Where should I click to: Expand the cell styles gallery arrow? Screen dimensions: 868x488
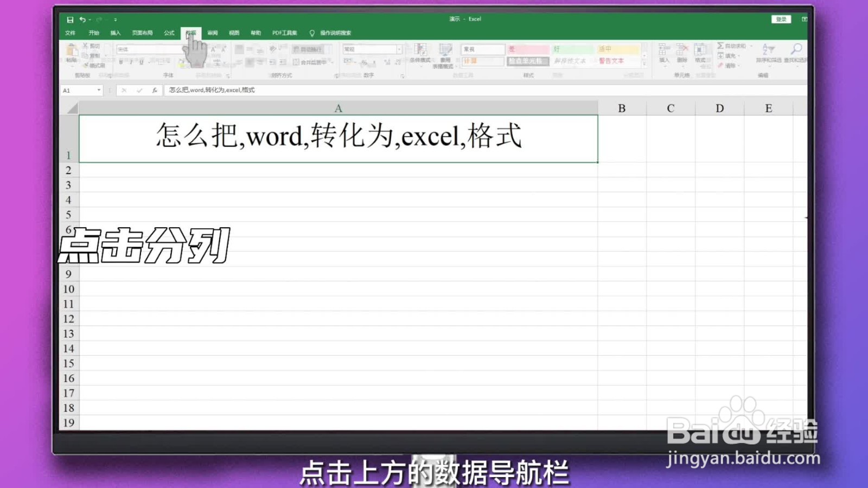(644, 64)
